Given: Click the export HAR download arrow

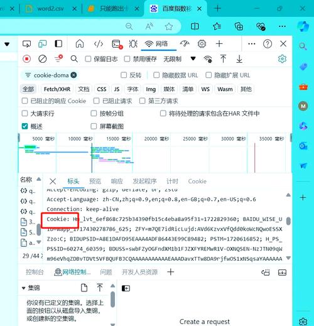Looking at the screenshot, I should coord(239,59).
